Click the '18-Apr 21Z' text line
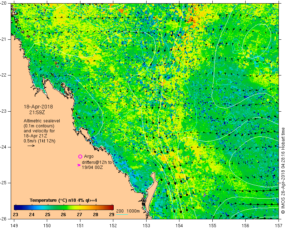Viewport: 286px width, 229px height. 35,136
